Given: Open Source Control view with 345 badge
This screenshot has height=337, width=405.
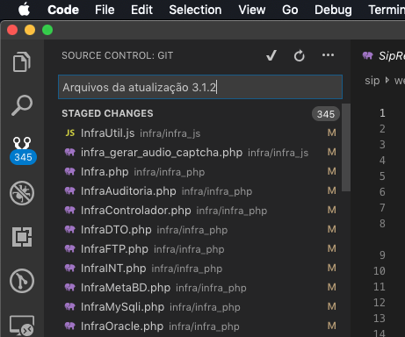Looking at the screenshot, I should [22, 150].
